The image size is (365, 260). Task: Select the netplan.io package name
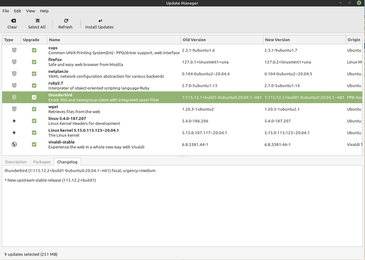[x=58, y=71]
